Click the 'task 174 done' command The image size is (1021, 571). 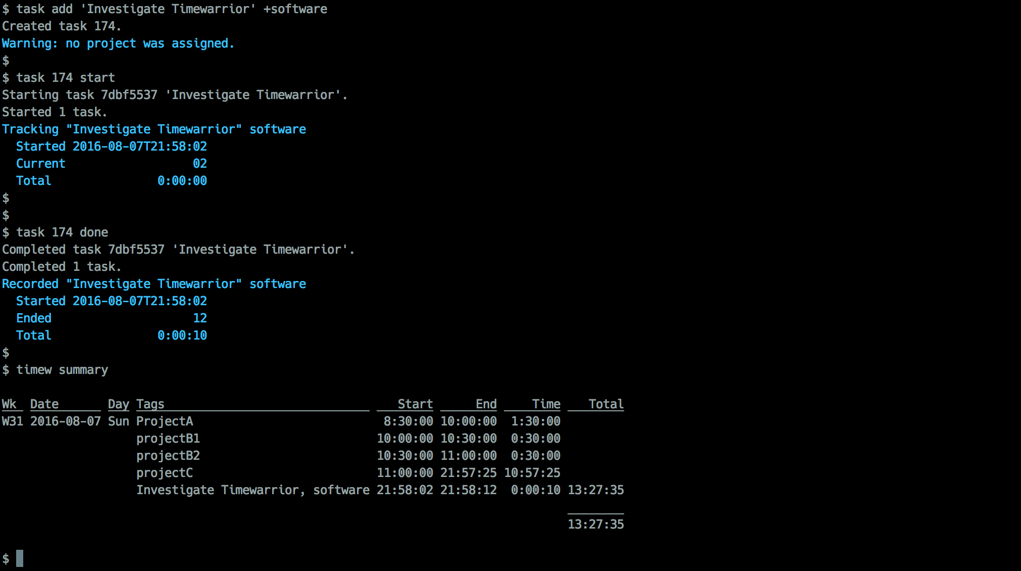point(62,232)
